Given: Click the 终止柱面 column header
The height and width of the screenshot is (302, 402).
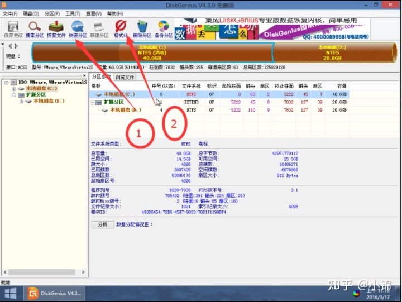Looking at the screenshot, I should coord(284,86).
